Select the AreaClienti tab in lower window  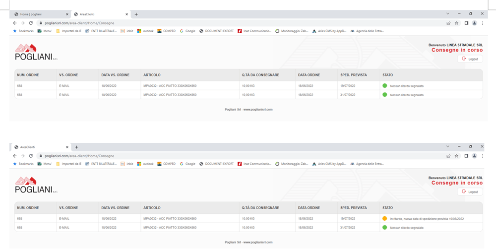[41, 147]
